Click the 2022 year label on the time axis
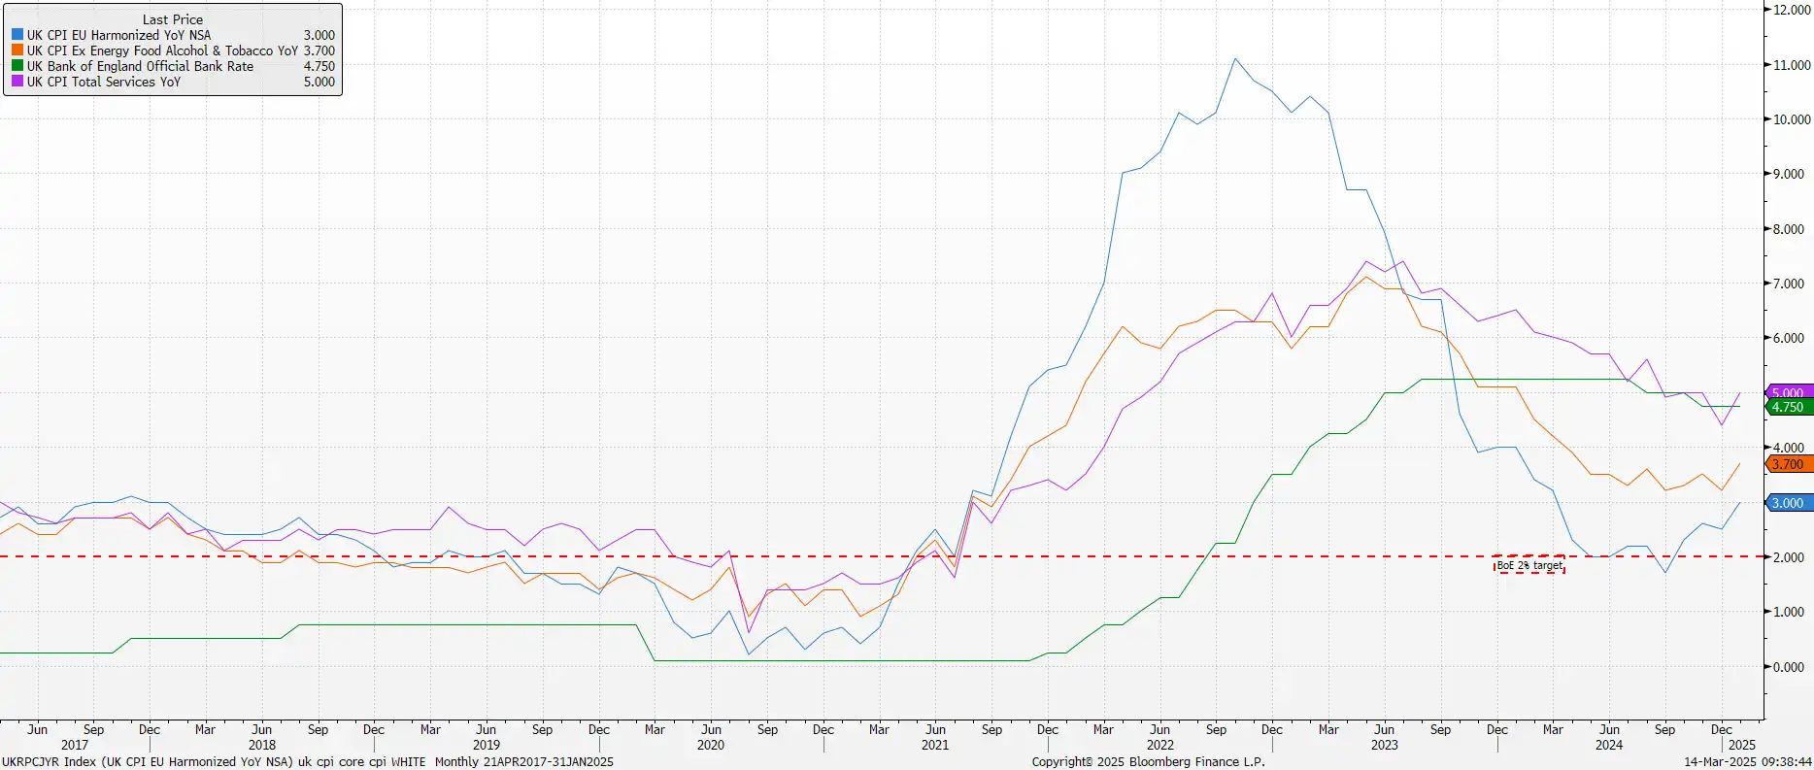Image resolution: width=1814 pixels, height=770 pixels. coord(1160,745)
